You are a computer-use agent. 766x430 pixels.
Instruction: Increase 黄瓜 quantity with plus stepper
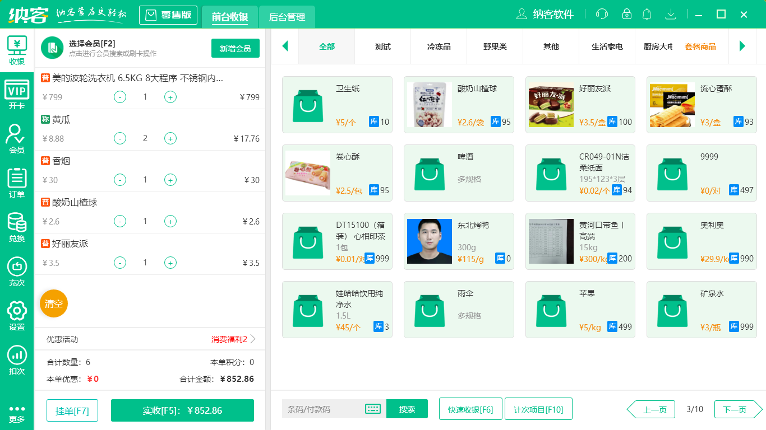tap(170, 138)
